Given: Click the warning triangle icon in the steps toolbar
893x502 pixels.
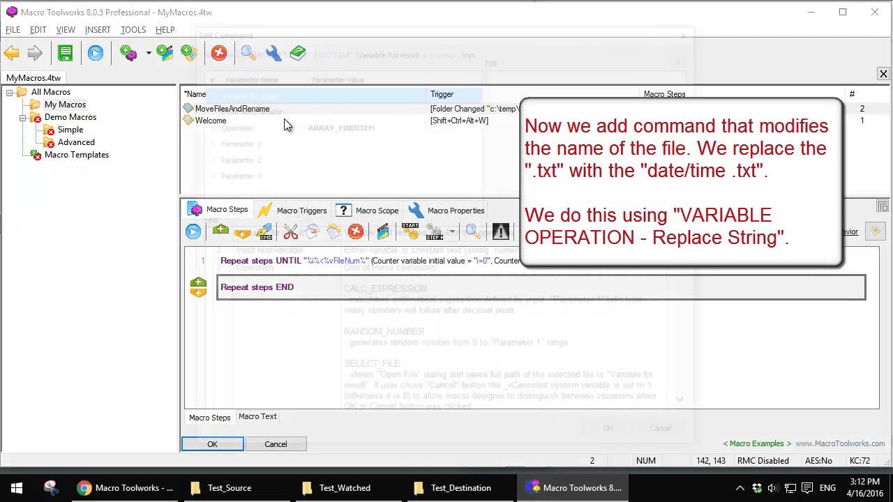Looking at the screenshot, I should point(501,231).
